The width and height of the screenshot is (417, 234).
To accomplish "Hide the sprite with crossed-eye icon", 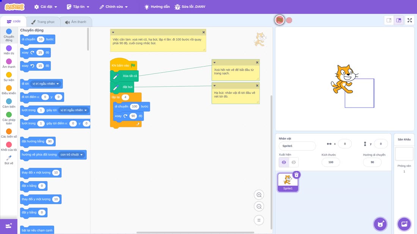I will (x=293, y=162).
